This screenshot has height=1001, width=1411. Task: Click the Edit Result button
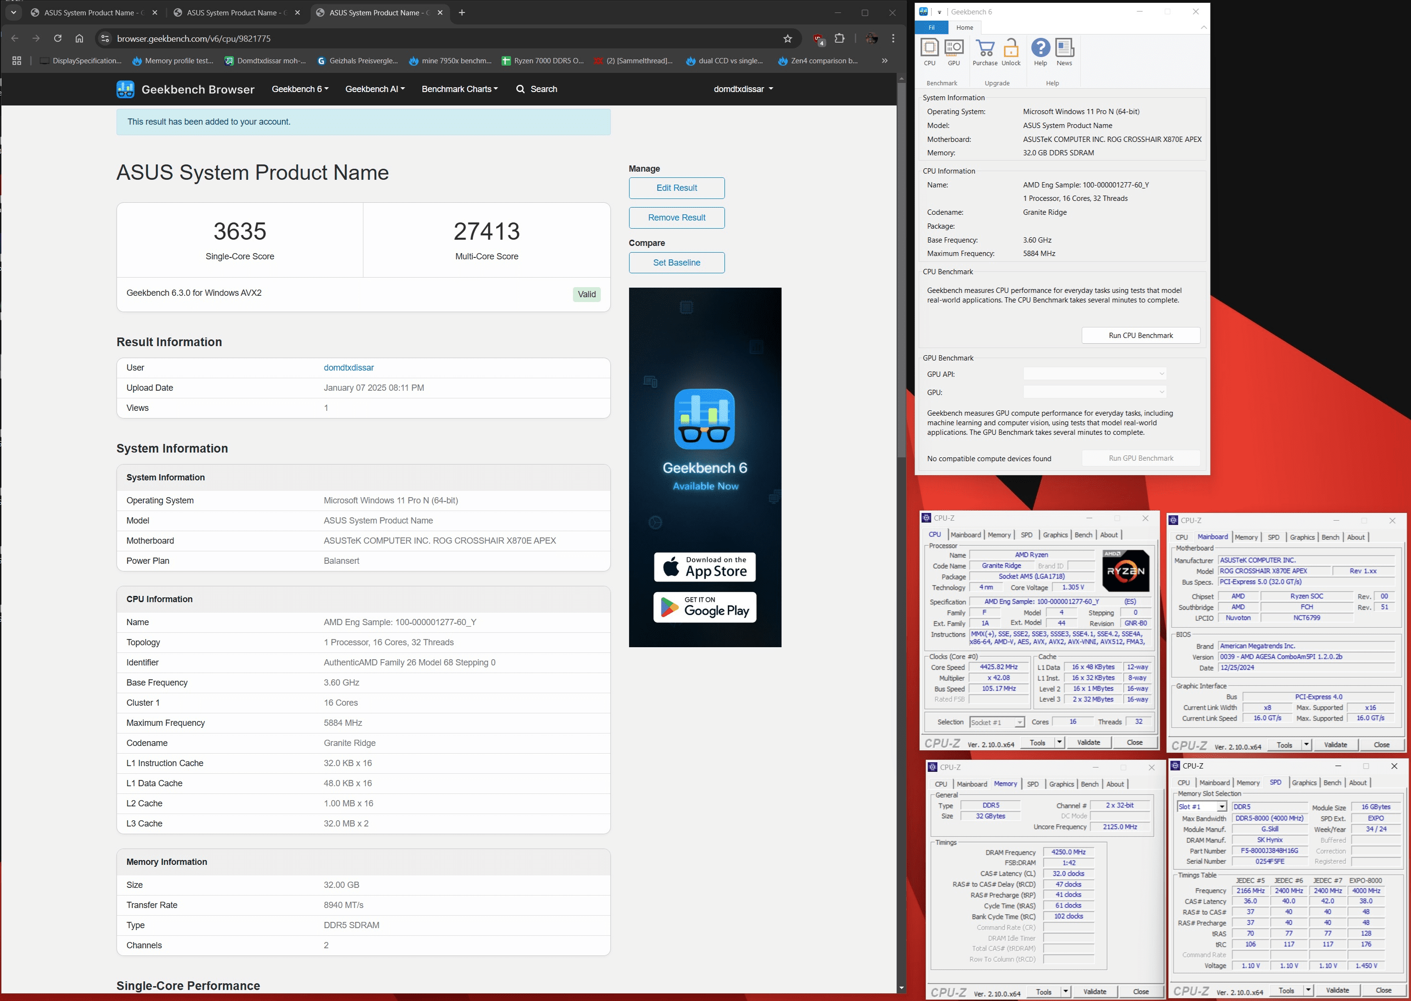pyautogui.click(x=676, y=188)
